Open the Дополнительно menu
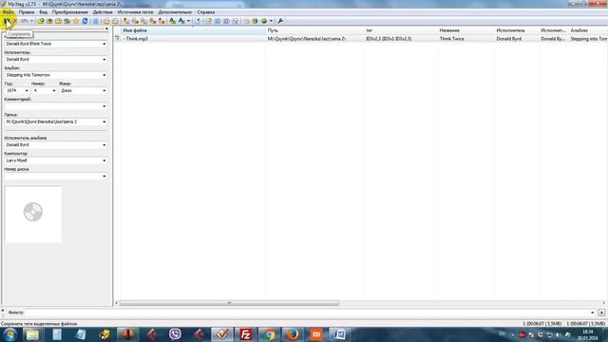This screenshot has width=608, height=342. click(175, 12)
